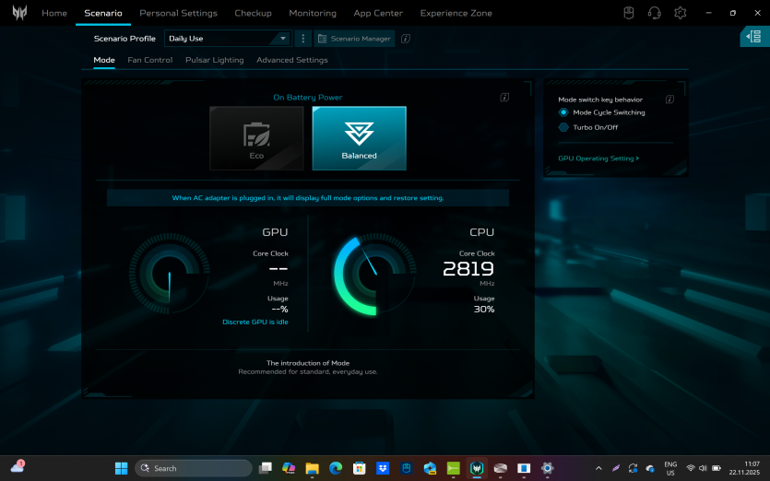Expand the Daily Use profile dropdown

coord(228,39)
